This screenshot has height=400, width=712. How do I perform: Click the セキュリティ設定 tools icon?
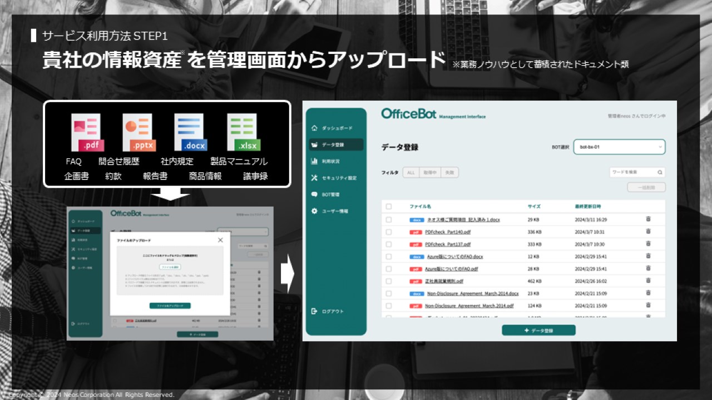tap(314, 178)
